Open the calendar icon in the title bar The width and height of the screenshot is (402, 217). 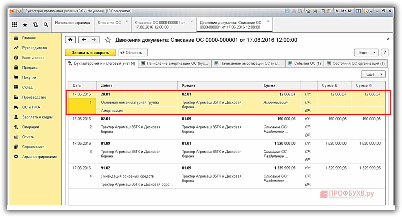(329, 11)
